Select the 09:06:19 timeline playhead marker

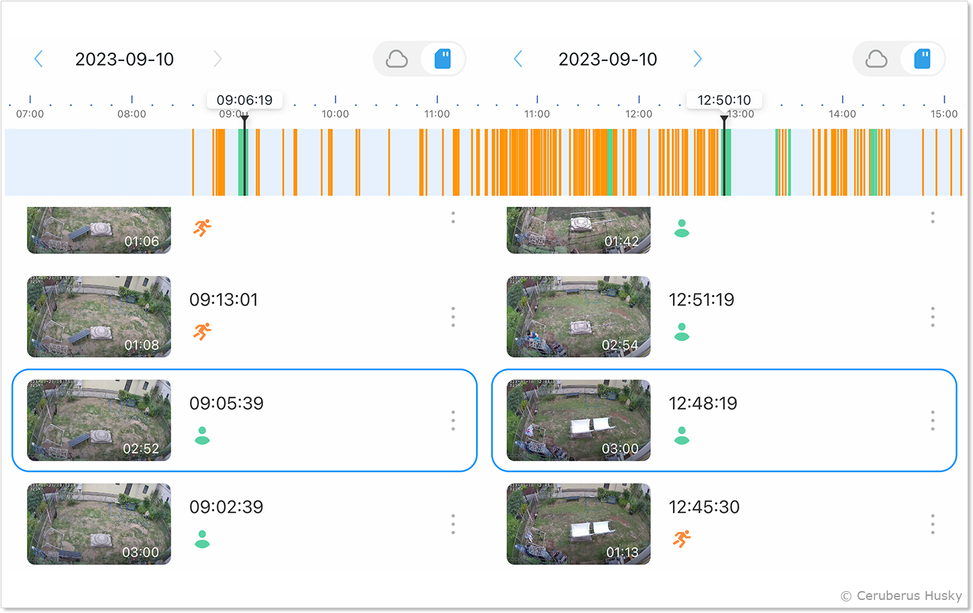tap(245, 100)
